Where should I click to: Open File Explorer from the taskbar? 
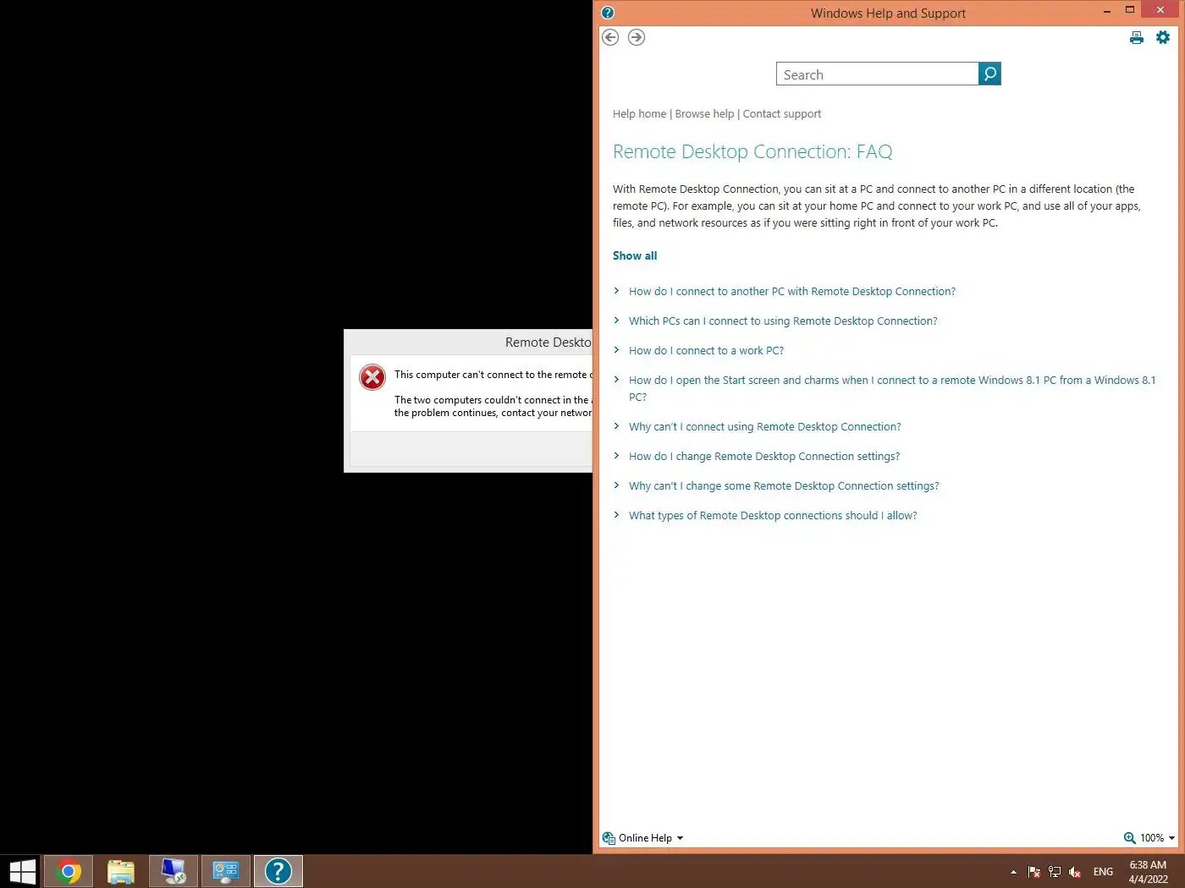[121, 871]
